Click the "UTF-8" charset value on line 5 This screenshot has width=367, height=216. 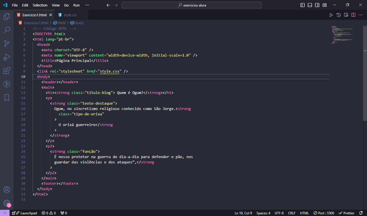(x=79, y=50)
